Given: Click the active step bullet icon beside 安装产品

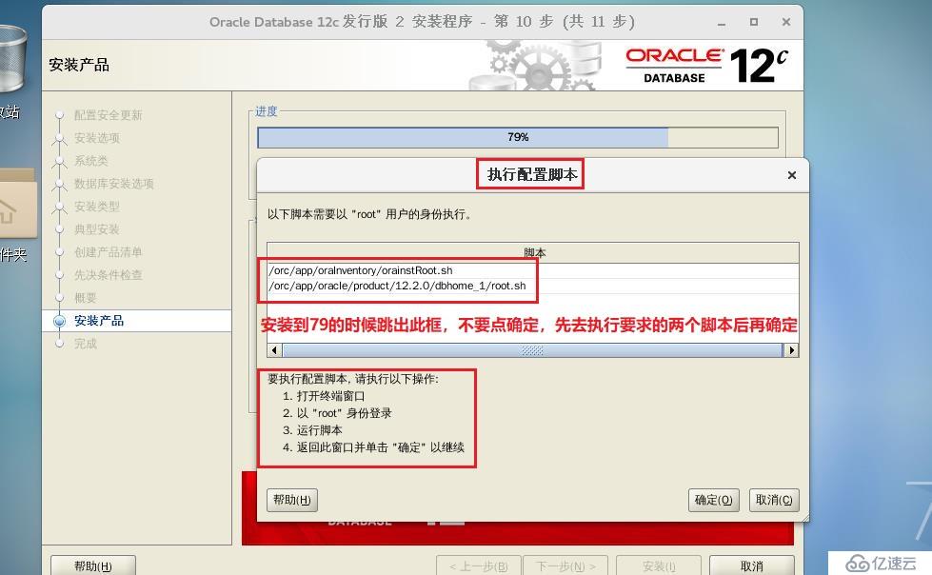Looking at the screenshot, I should [59, 321].
